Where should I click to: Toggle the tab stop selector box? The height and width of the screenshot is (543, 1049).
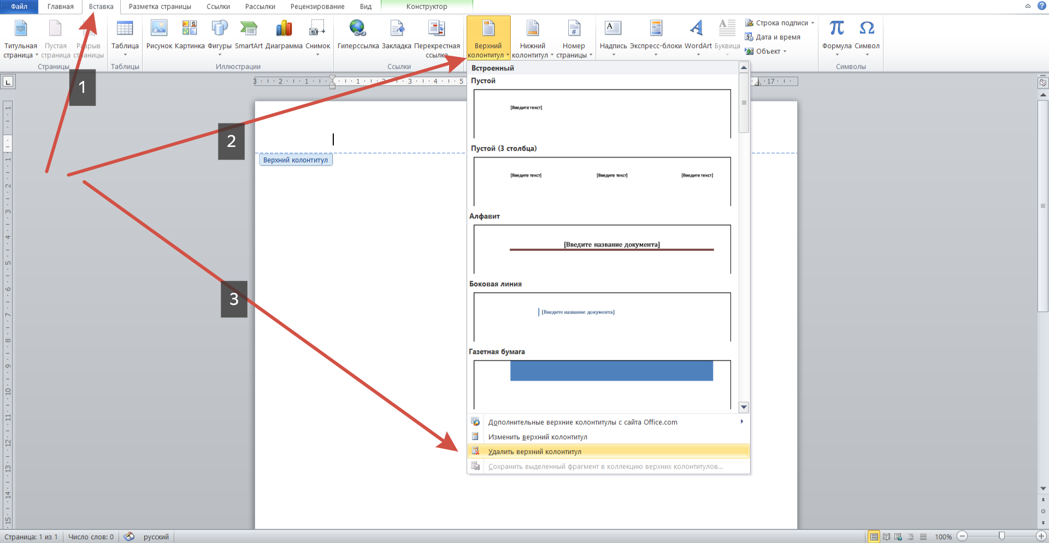[8, 82]
